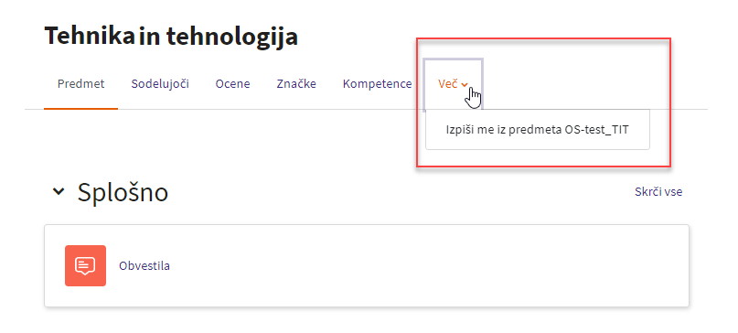View the Ocene tab
This screenshot has height=333, width=738.
click(x=232, y=84)
